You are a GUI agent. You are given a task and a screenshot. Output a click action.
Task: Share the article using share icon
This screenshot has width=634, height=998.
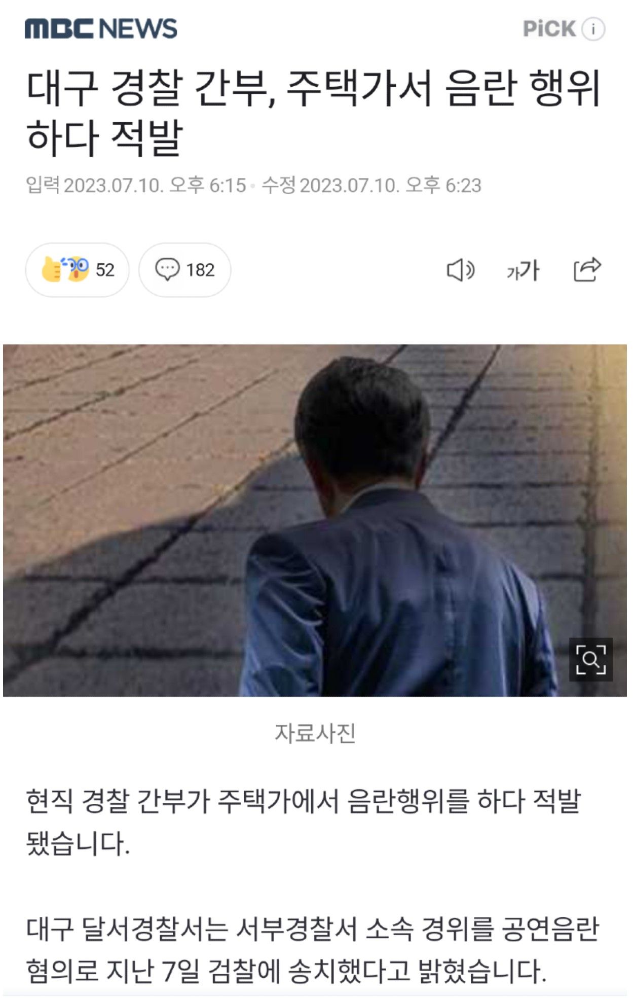[x=587, y=269]
